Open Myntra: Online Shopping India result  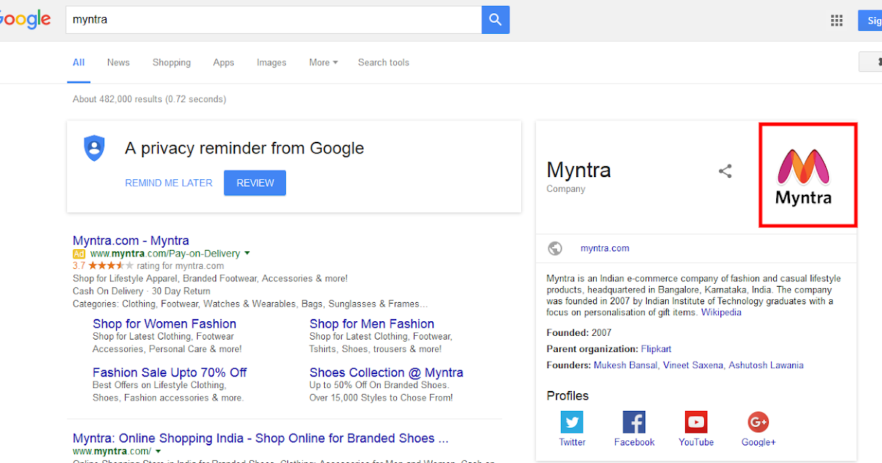[x=260, y=438]
